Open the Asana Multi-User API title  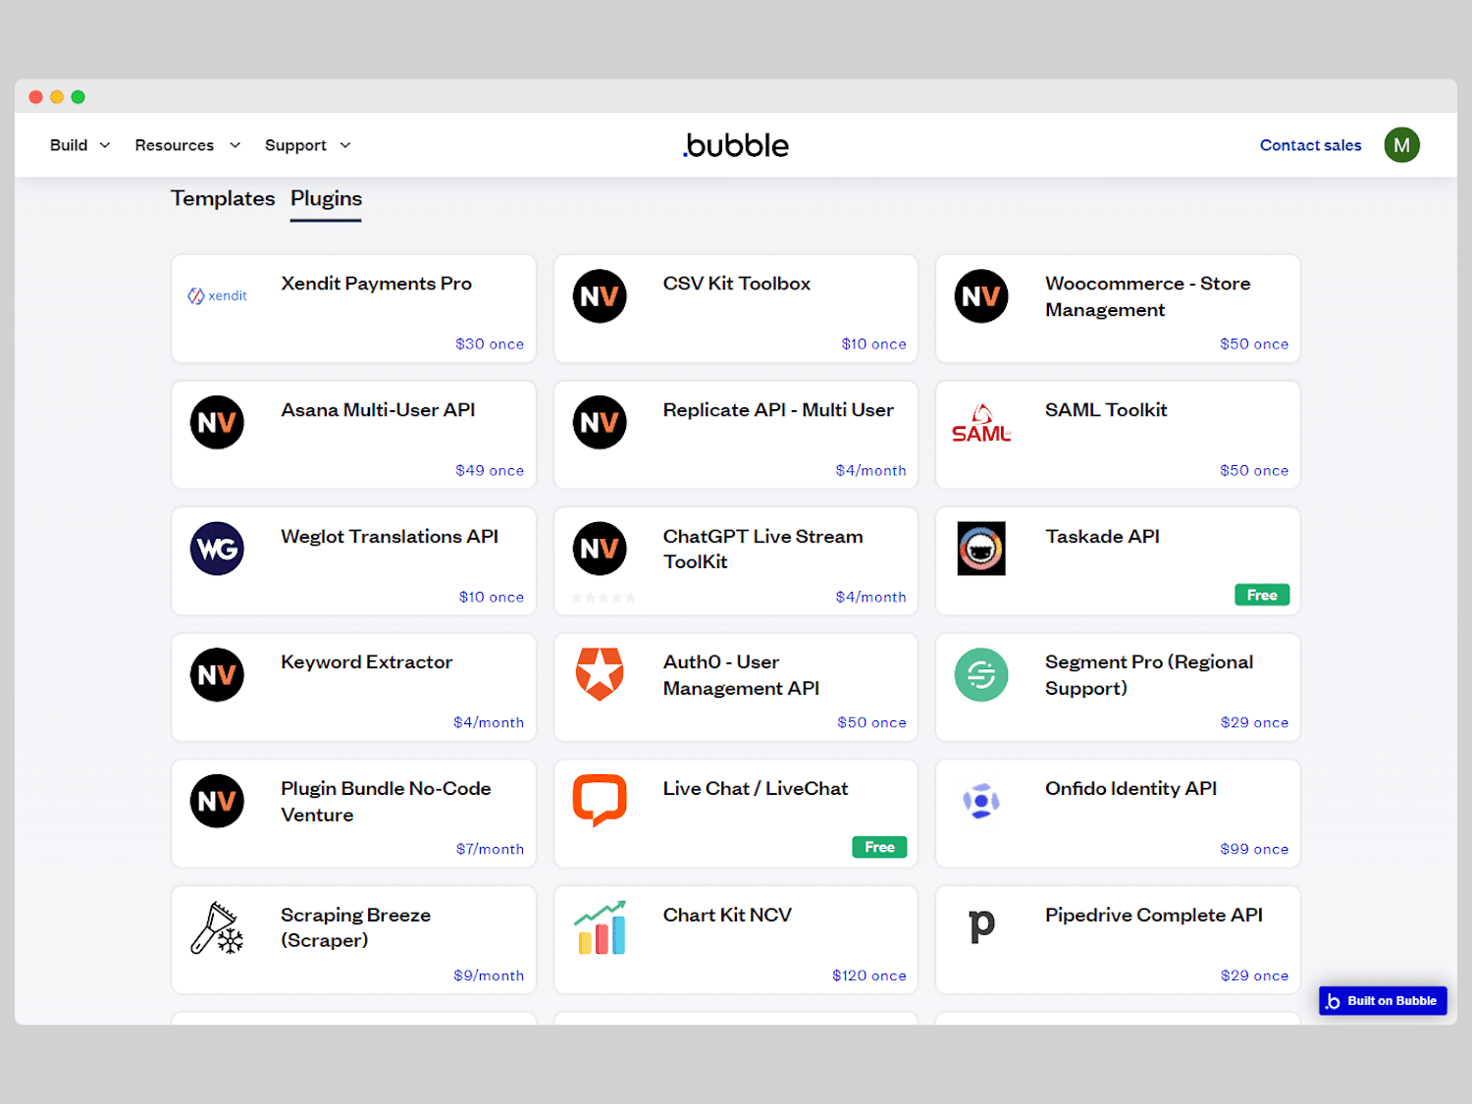378,410
